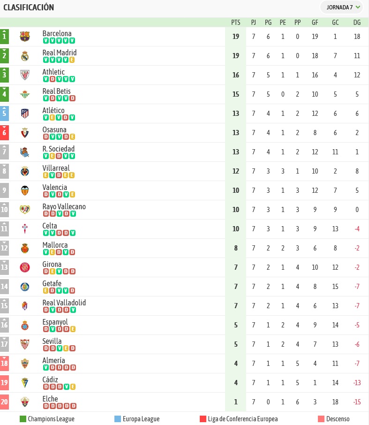369x425 pixels.
Task: Click the Champions League green legend swatch
Action: (23, 419)
